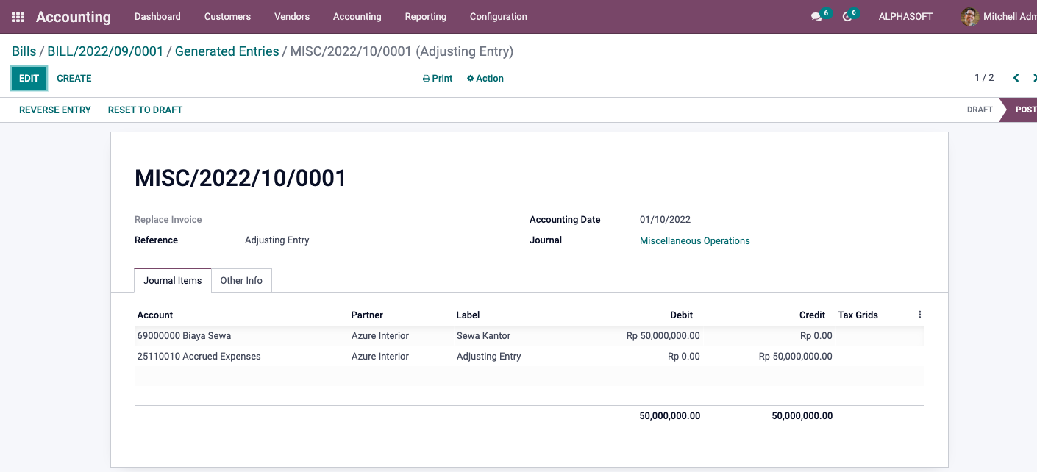Image resolution: width=1037 pixels, height=472 pixels.
Task: Go to previous record arrow
Action: (x=1016, y=78)
